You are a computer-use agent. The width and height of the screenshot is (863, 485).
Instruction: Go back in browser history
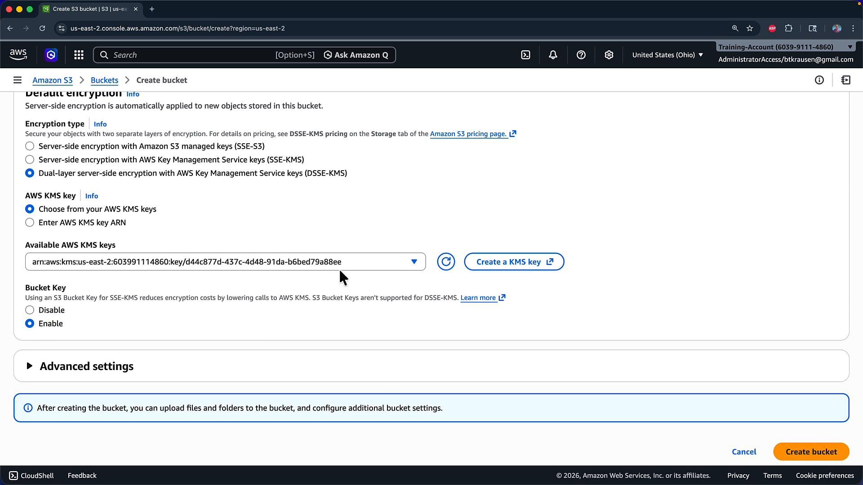(10, 28)
